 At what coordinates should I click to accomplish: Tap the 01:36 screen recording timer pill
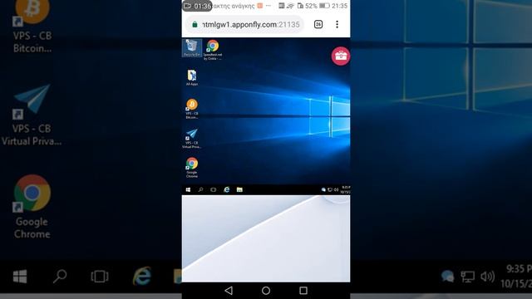[197, 6]
